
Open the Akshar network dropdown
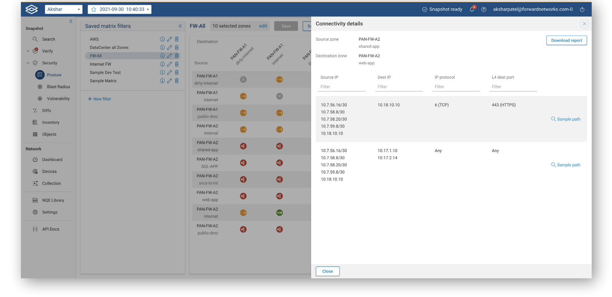point(63,9)
